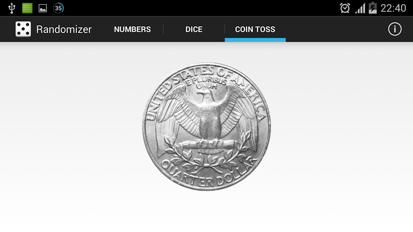The image size is (413, 232).
Task: Tap the UNITED STATES OF AMERICA coin lettering
Action: (205, 87)
